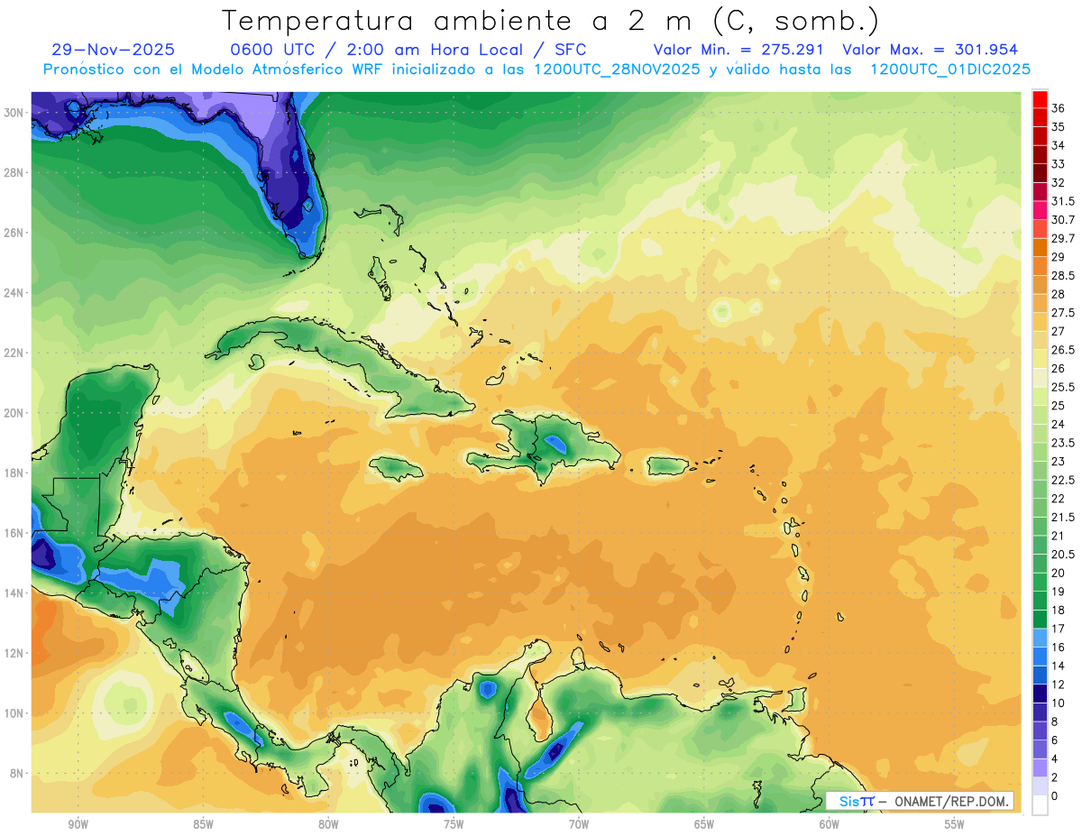
Task: Click the legend value "29.7"
Action: [x=1063, y=238]
